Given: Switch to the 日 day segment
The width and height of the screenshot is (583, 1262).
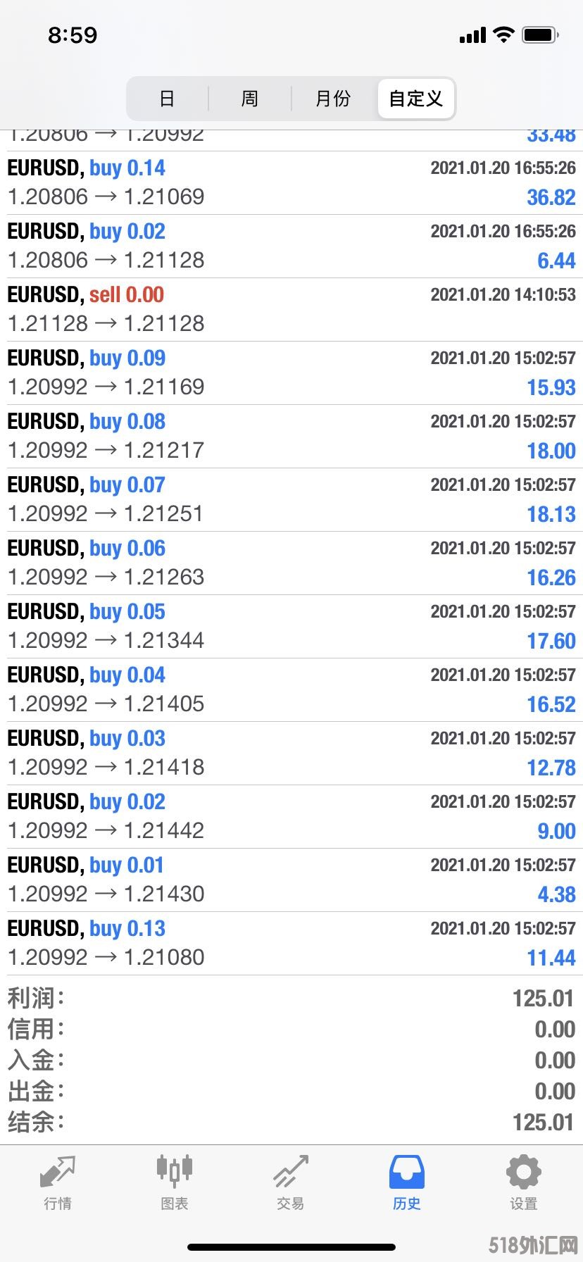Looking at the screenshot, I should 167,99.
